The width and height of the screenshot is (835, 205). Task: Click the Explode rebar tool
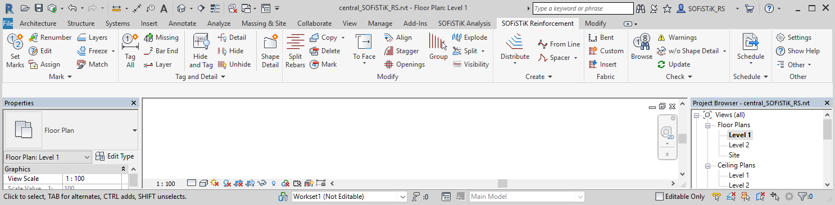tap(470, 38)
